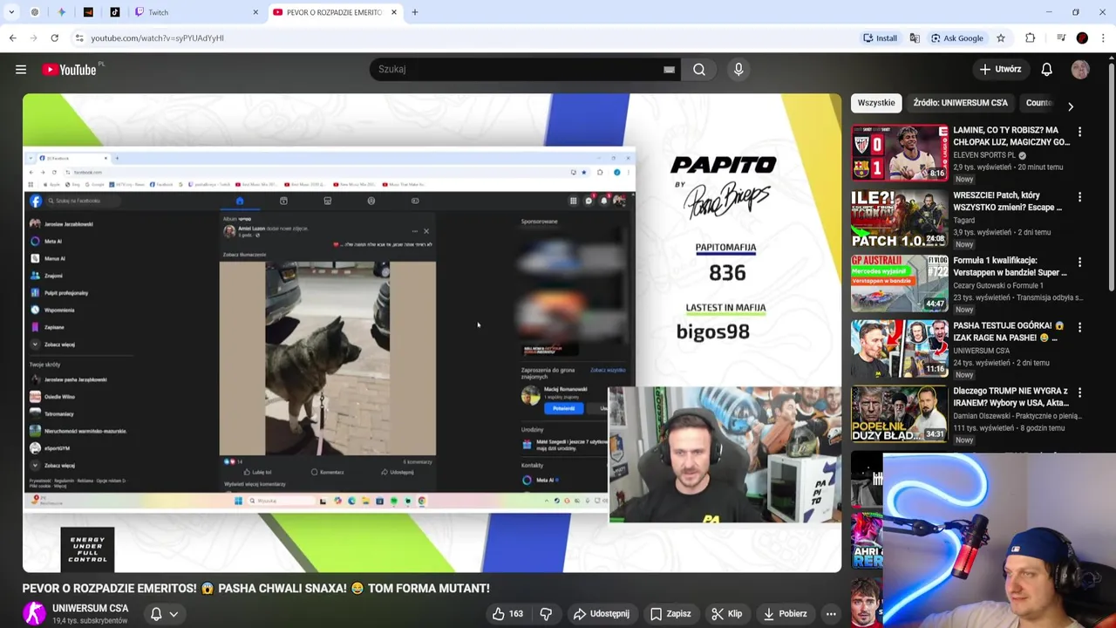Select the Counter filter chip

click(1039, 103)
